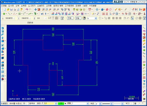The image size is (147, 106).
Task: Click the yellow pencil attributes icon
Action: pos(116,9)
